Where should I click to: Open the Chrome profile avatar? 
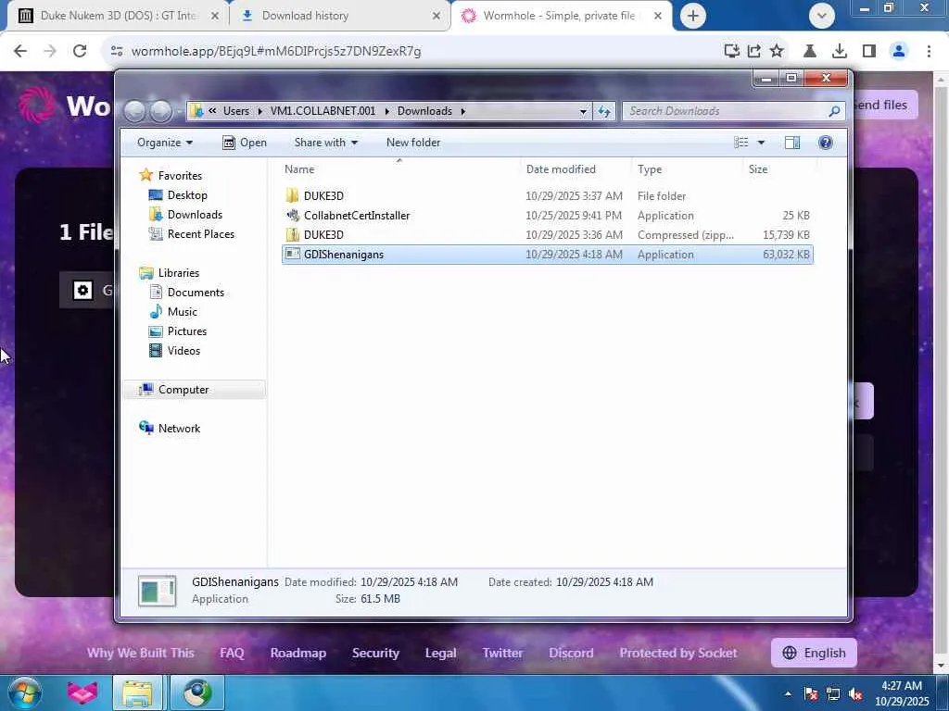point(899,51)
